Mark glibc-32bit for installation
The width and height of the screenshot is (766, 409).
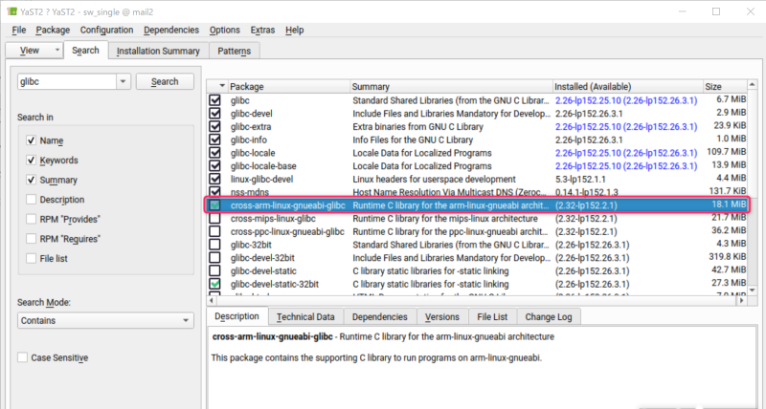214,245
